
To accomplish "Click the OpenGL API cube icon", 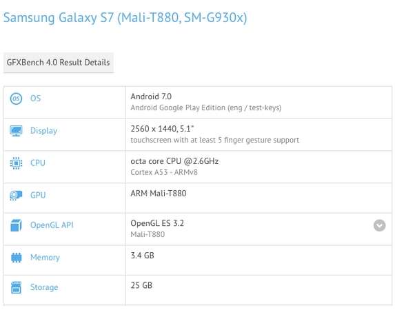I will pos(16,225).
